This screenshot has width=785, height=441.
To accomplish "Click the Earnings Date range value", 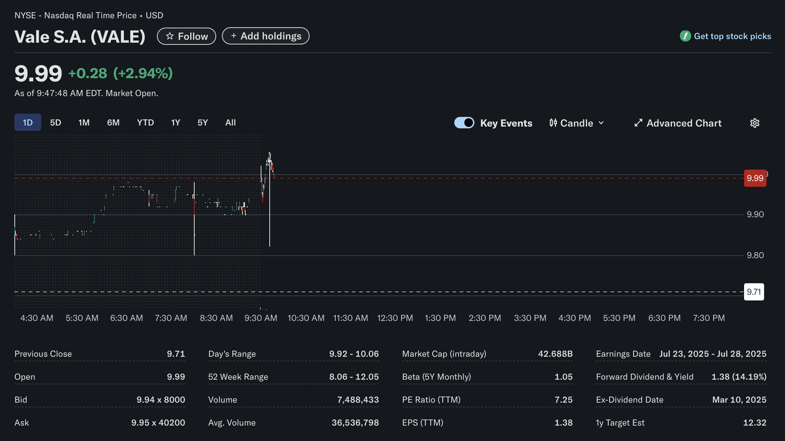I will click(713, 354).
